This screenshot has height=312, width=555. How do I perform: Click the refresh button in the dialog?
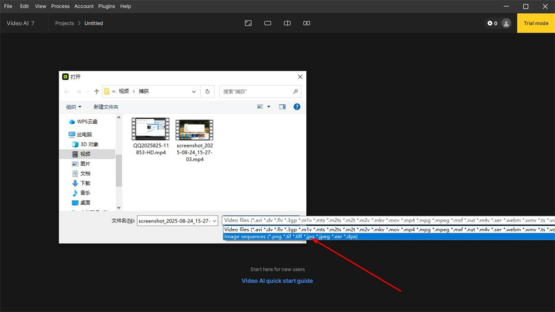208,91
